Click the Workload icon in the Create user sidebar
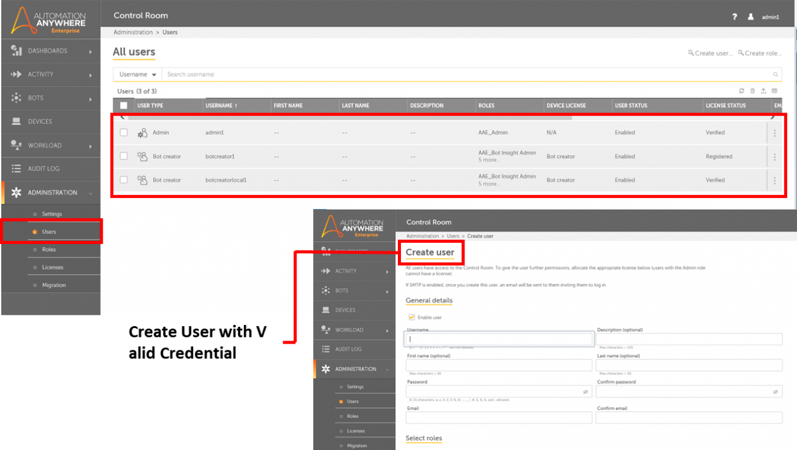 click(x=326, y=330)
